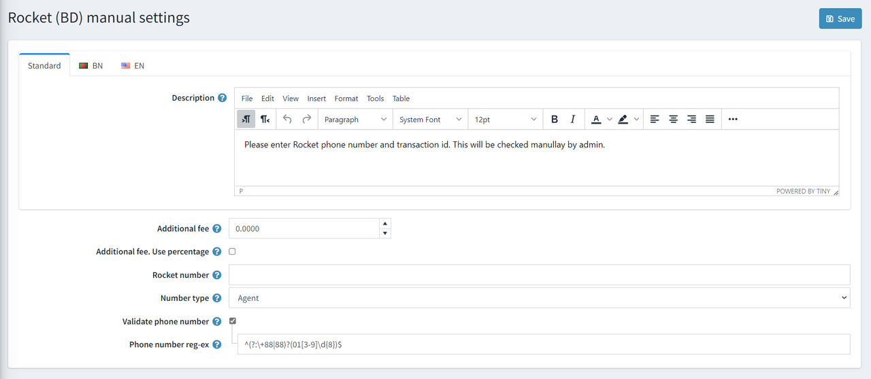Set left-to-right text direction

pos(246,119)
